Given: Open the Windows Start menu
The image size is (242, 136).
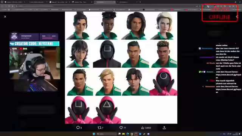Looking at the screenshot, I should click(94, 134).
